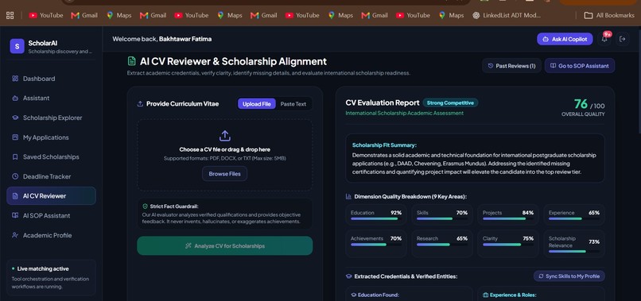
Task: Open first Gmail bookmark
Action: pos(84,15)
